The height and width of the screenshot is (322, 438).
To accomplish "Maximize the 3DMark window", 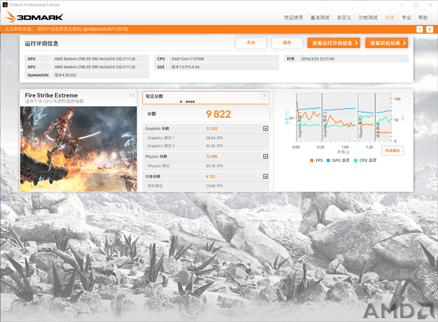I will coord(416,5).
